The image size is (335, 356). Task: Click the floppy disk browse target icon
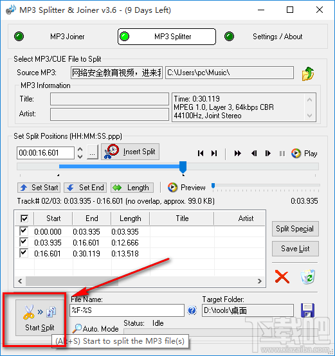tap(307, 310)
